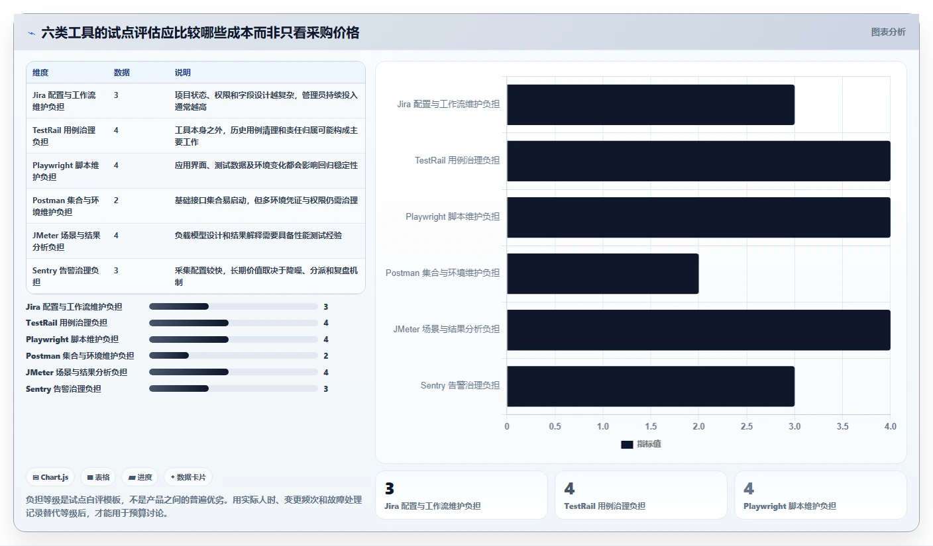Click table cell JMeter 场景与结果分析负担
Image resolution: width=933 pixels, height=546 pixels.
[x=66, y=241]
